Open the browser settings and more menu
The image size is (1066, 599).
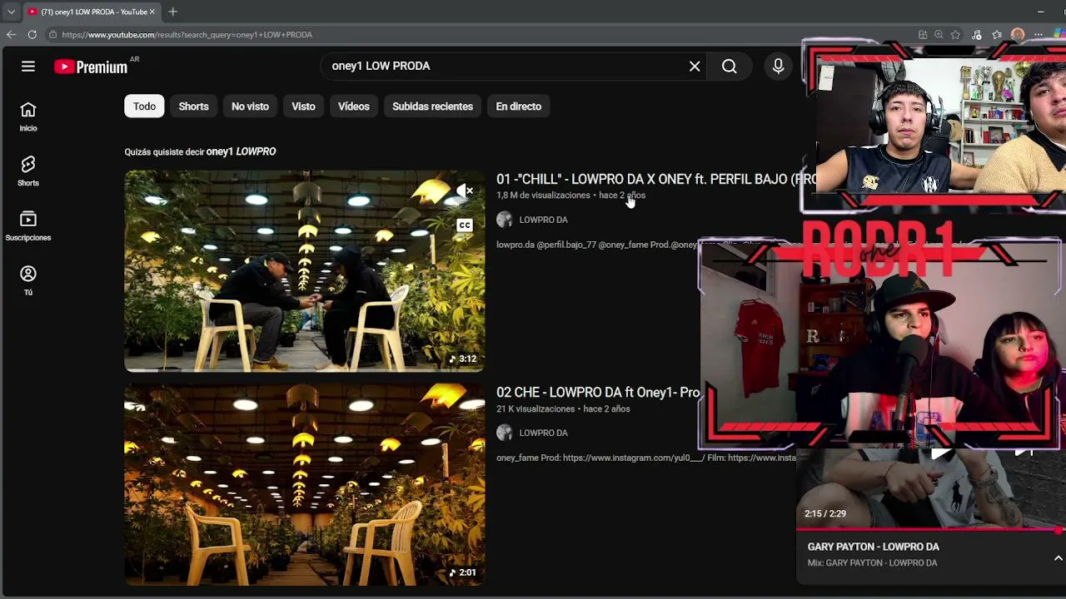pos(1038,35)
